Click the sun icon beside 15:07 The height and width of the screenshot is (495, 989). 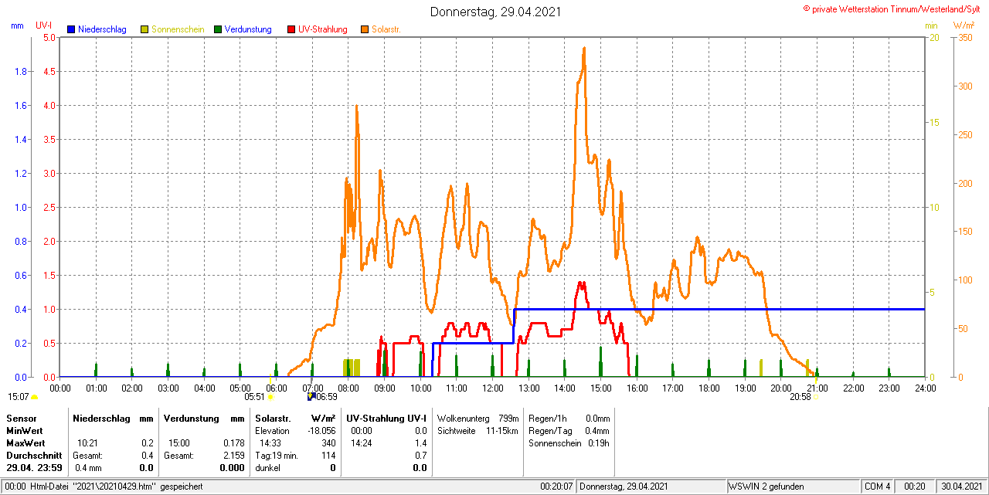[34, 398]
